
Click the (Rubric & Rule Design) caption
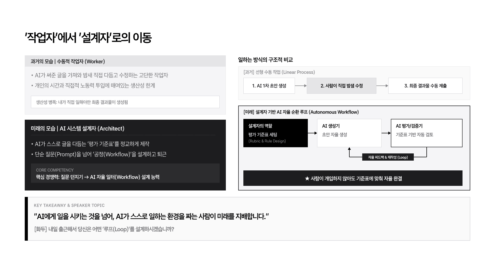(267, 141)
